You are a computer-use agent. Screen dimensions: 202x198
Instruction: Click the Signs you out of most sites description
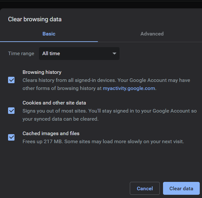(110, 115)
